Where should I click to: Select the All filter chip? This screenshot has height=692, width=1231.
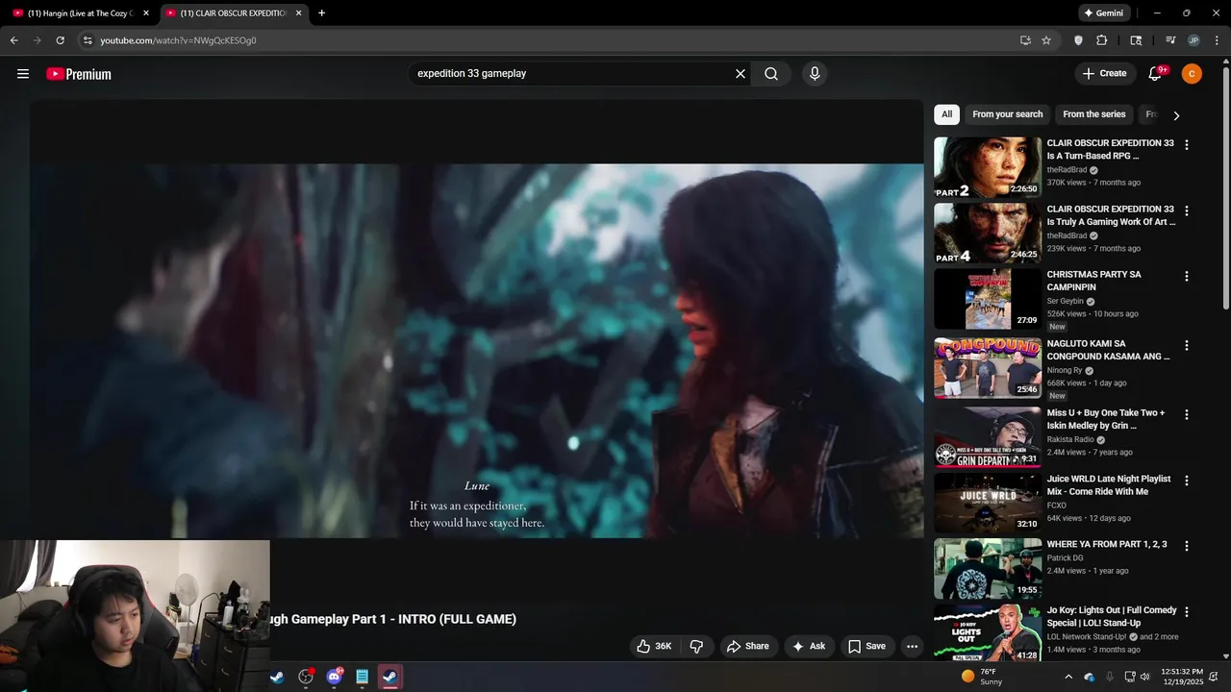[946, 114]
